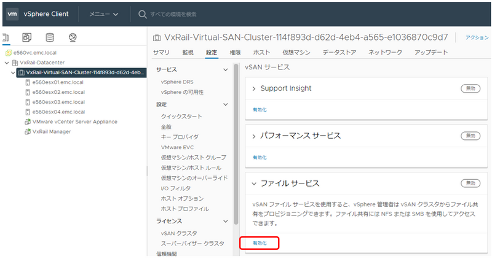The height and width of the screenshot is (259, 492).
Task: Select VxRail-Datacenter in the tree
Action: pos(42,63)
